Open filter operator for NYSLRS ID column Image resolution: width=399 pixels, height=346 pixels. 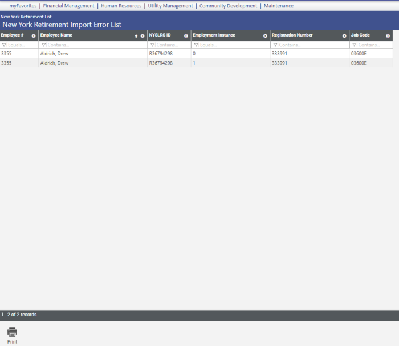(x=152, y=45)
